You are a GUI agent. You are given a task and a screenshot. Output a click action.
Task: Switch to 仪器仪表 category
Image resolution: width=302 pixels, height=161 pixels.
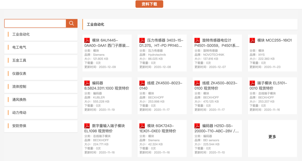point(19,73)
